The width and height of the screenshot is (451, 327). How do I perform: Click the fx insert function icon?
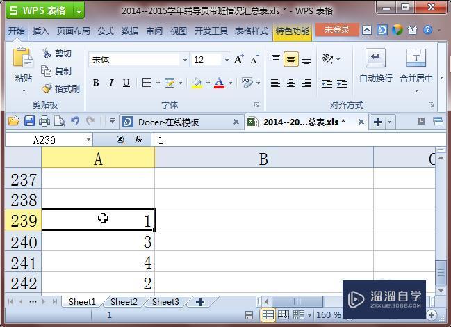coord(138,140)
